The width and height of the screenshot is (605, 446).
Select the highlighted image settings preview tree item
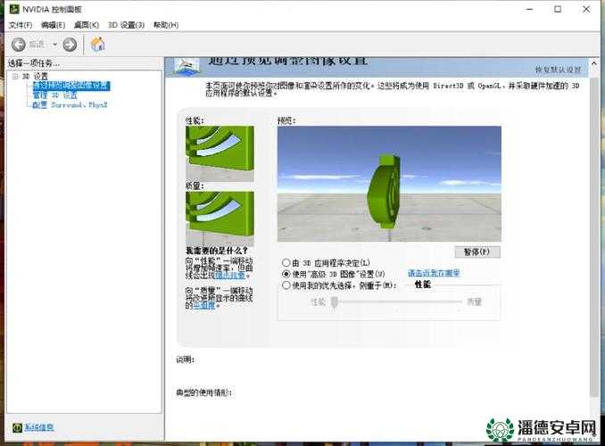click(71, 86)
